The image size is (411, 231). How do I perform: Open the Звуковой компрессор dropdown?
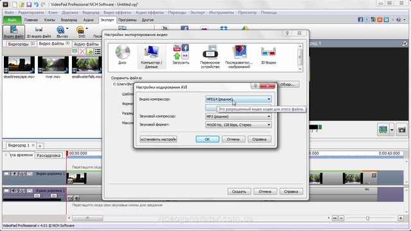tap(238, 116)
